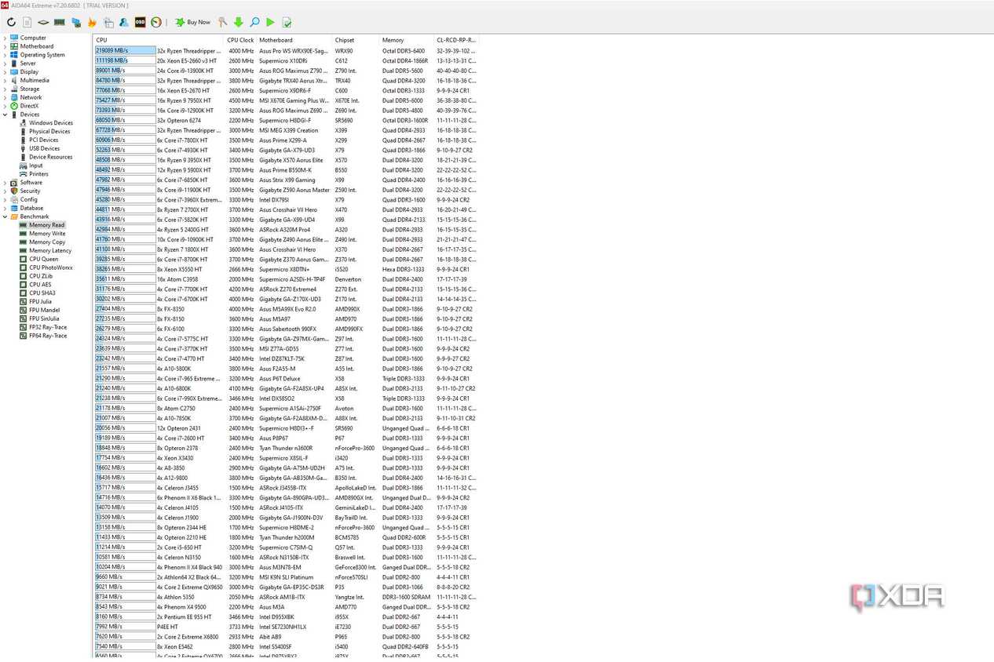Click the green memory module toolbar icon
The image size is (994, 662).
pos(60,22)
